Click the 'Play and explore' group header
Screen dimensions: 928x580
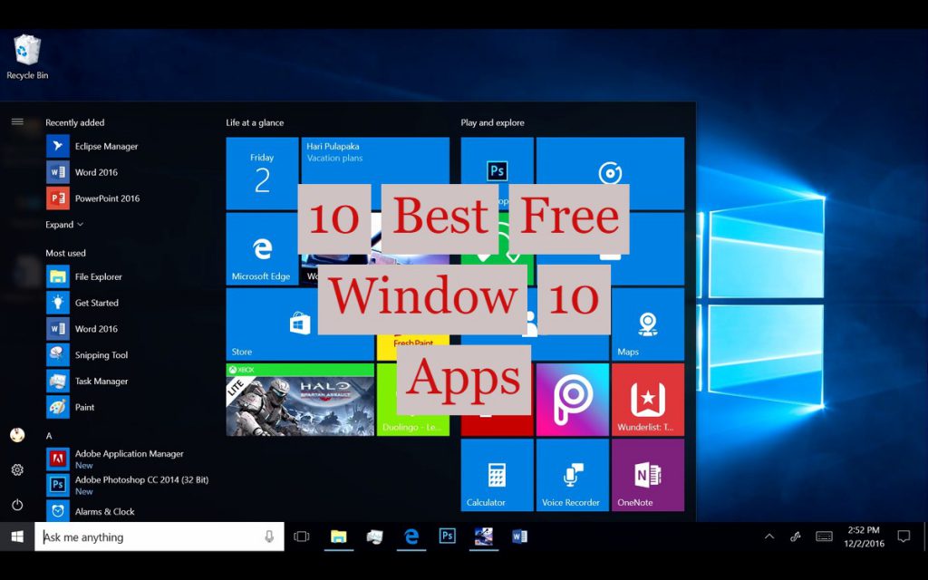(x=491, y=121)
